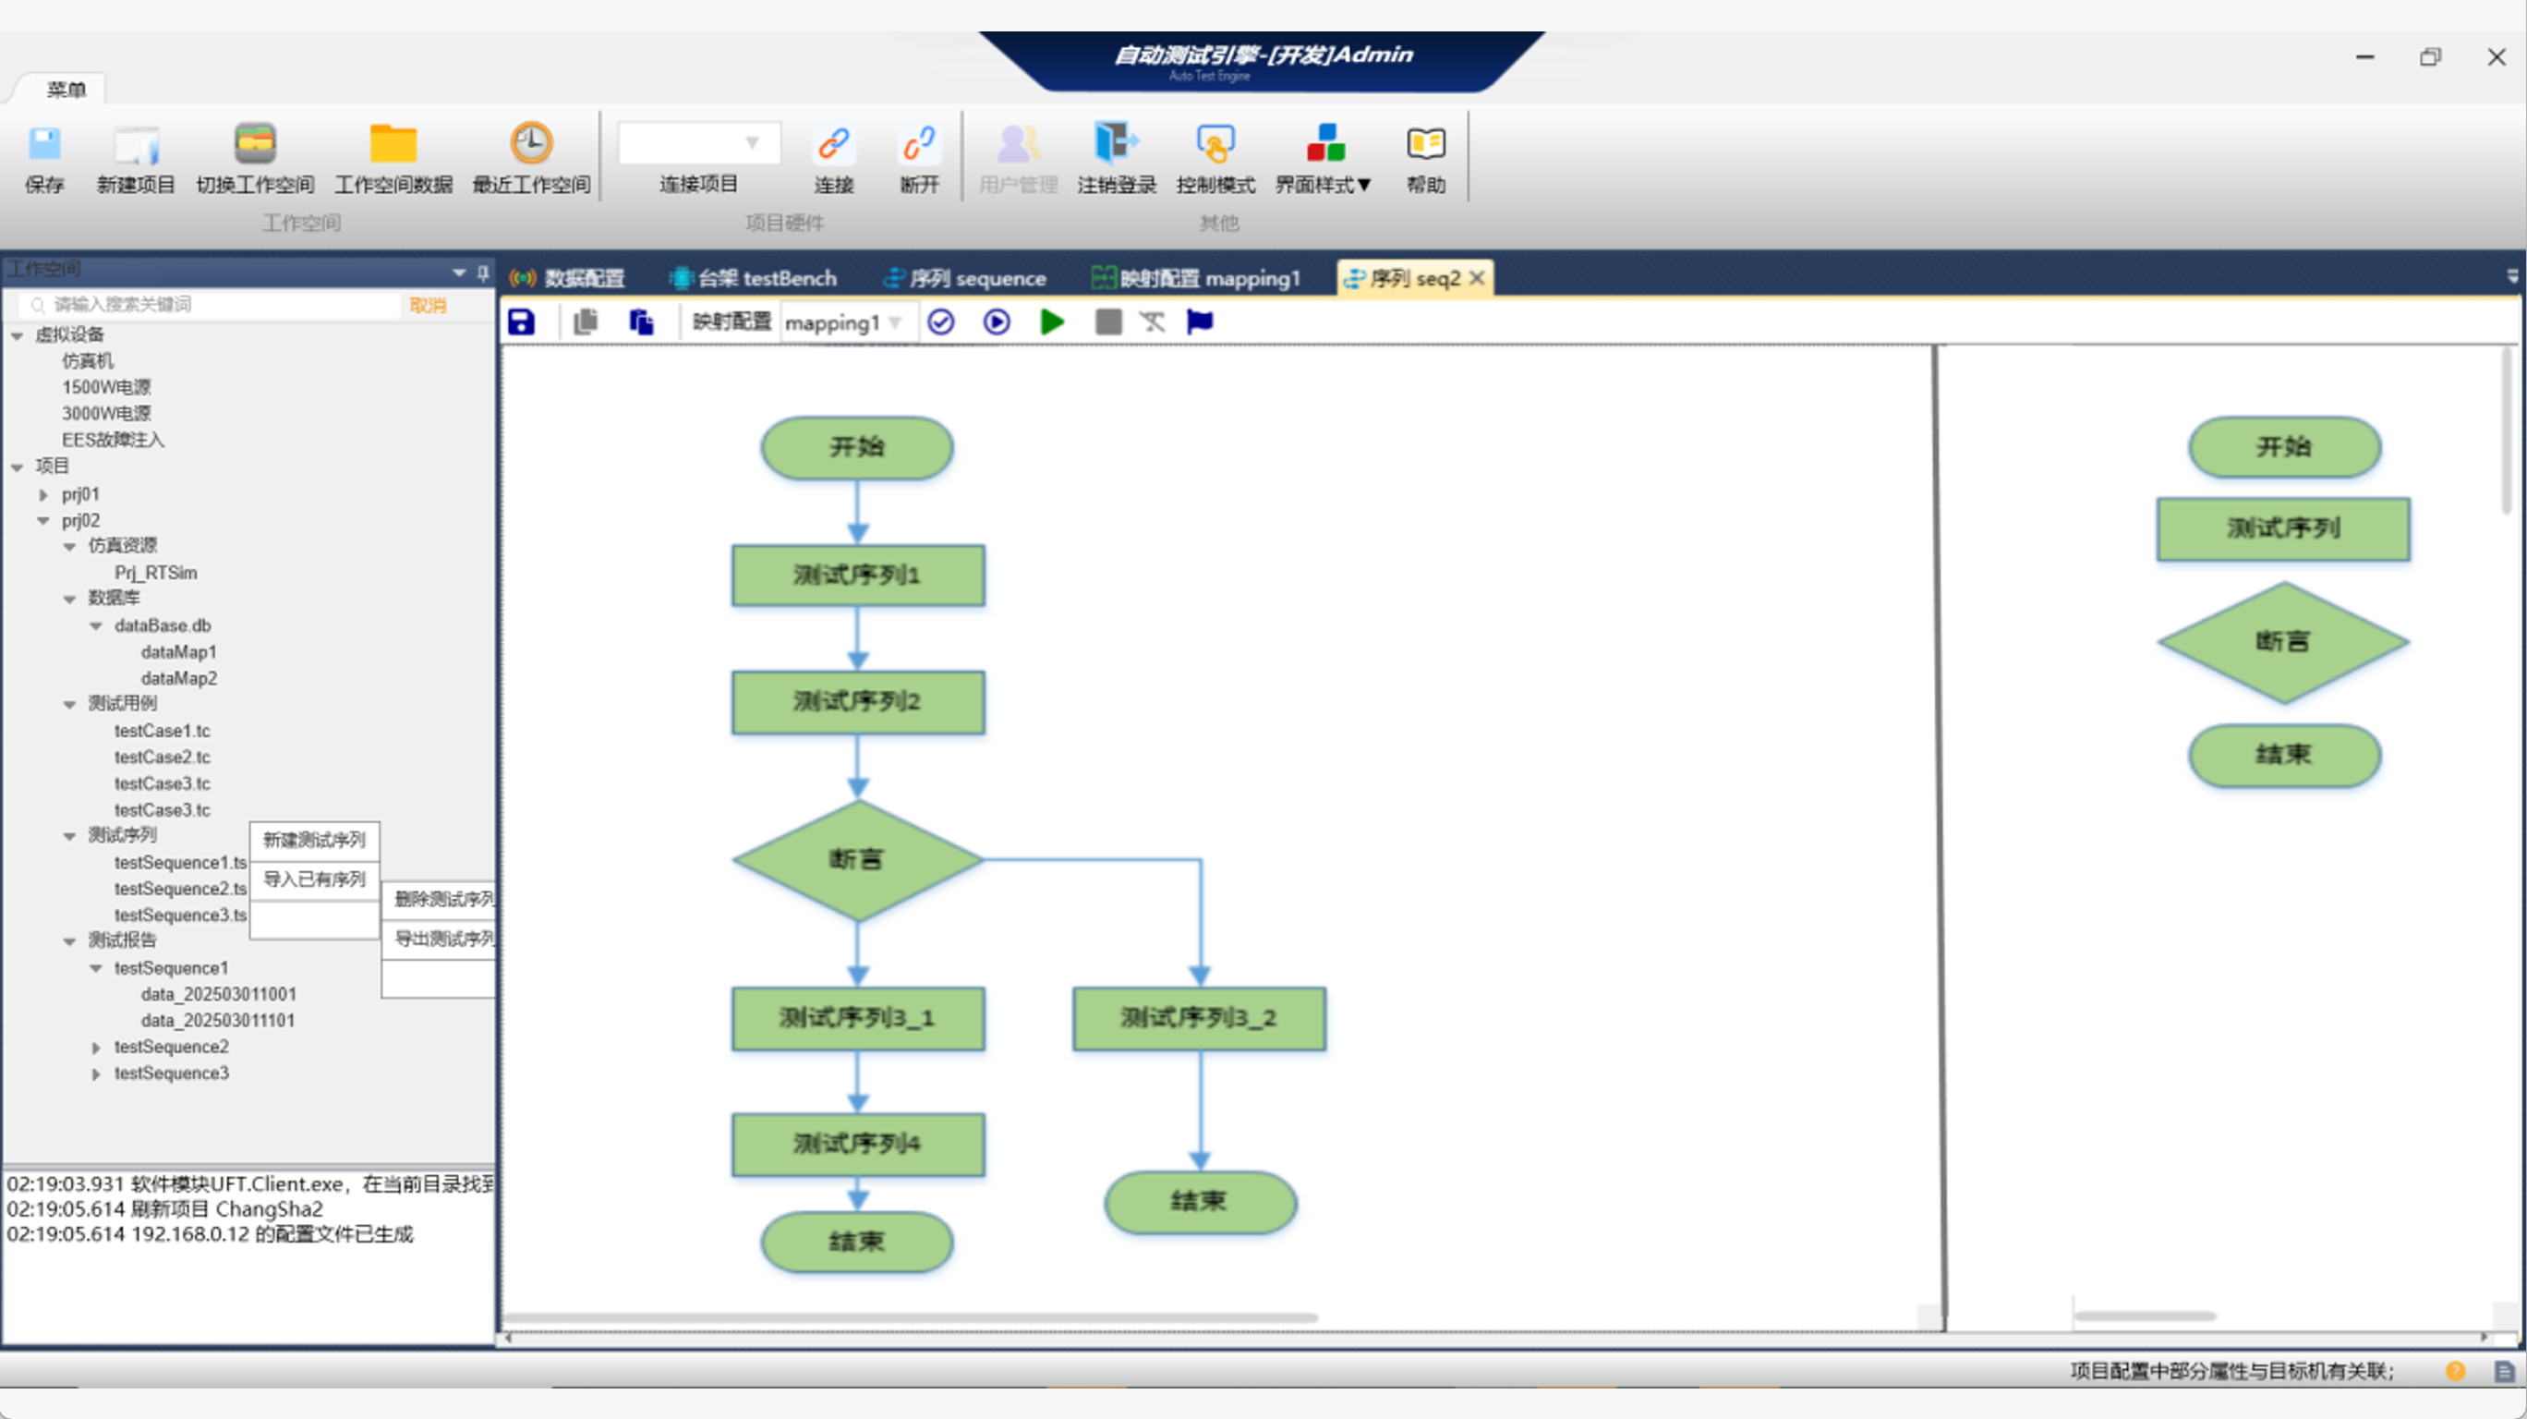
Task: Expand the testSequence2 report node
Action: (96, 1048)
